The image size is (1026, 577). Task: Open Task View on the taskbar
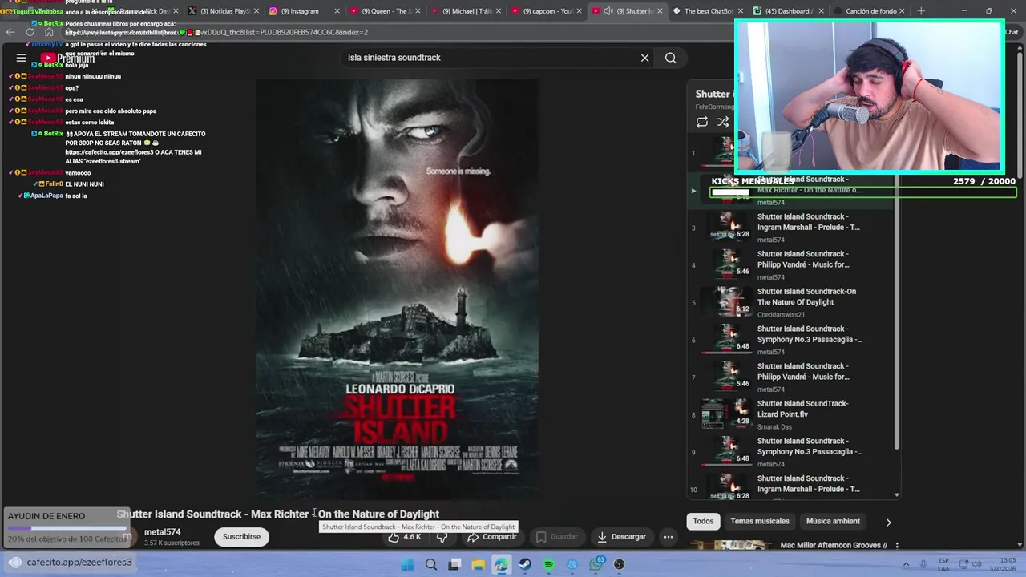454,564
